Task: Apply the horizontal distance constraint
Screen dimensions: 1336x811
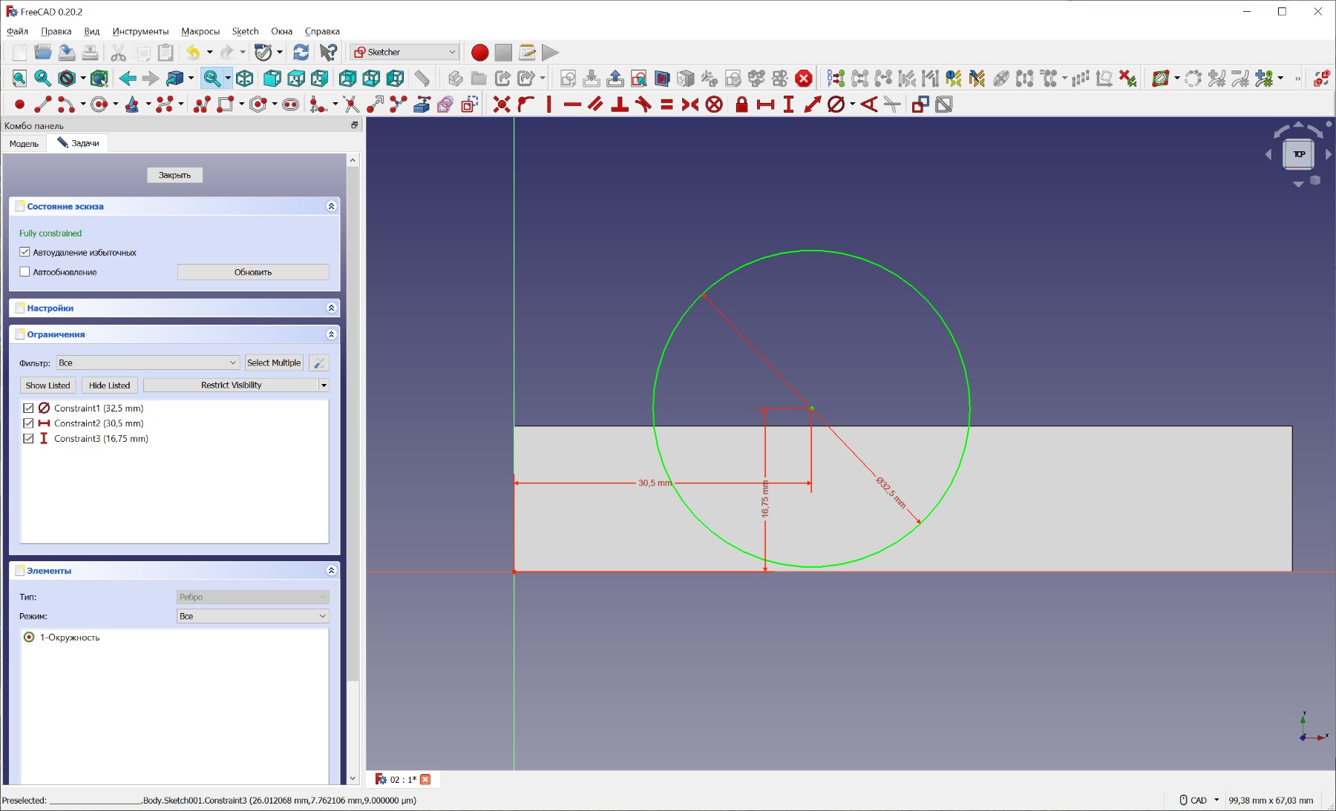Action: [765, 105]
